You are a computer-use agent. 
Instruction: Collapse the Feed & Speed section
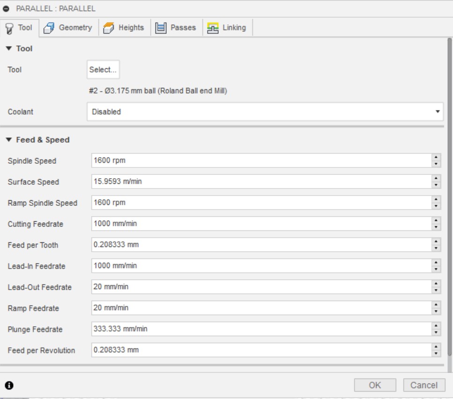tap(9, 140)
